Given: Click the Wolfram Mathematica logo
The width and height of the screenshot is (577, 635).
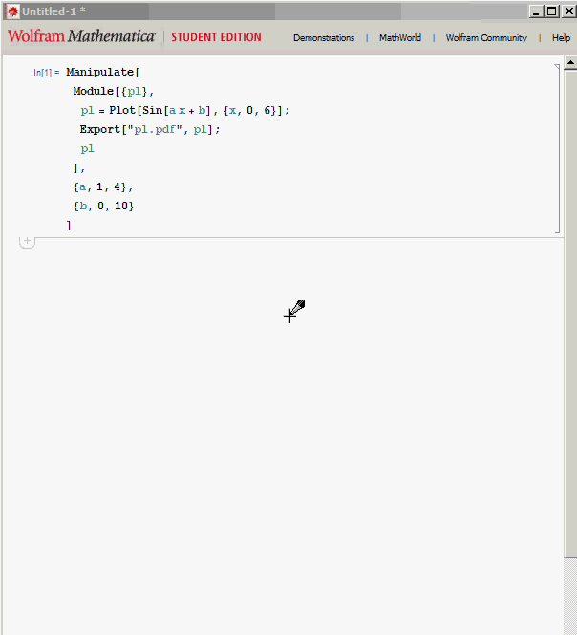Looking at the screenshot, I should (x=81, y=36).
